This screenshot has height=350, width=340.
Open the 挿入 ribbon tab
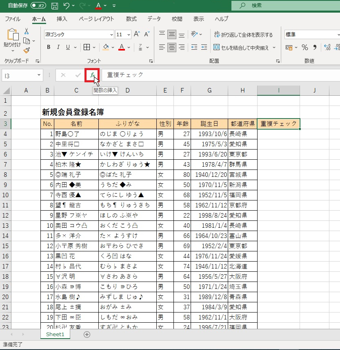62,19
